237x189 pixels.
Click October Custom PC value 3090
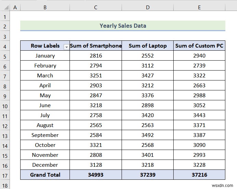199,145
